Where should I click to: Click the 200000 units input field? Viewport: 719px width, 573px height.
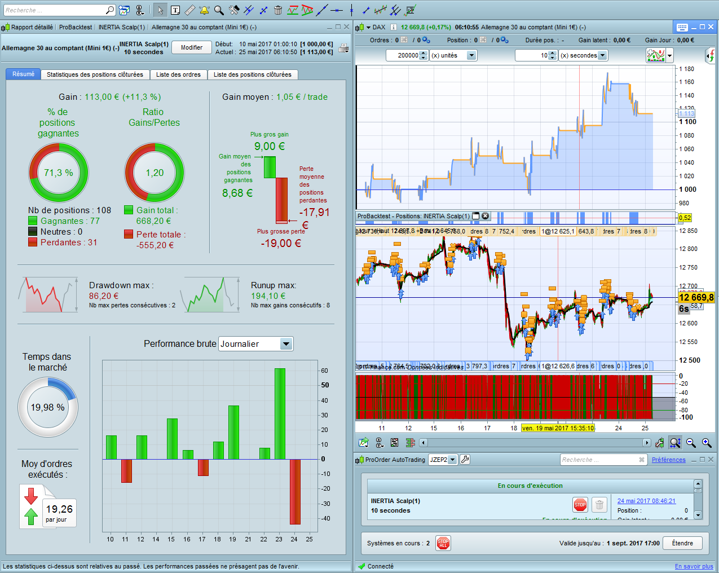tap(403, 55)
